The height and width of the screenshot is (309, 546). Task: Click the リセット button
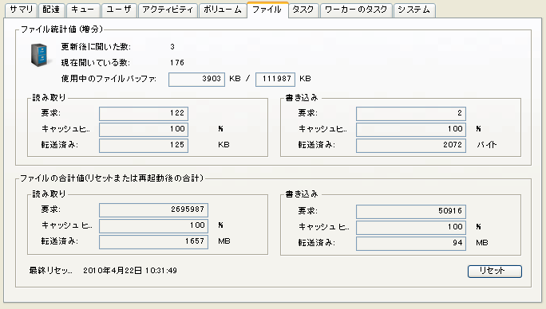tap(494, 271)
